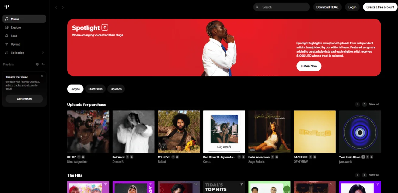Open the artist Sage Solaris
This screenshot has height=193, width=398.
tap(257, 162)
